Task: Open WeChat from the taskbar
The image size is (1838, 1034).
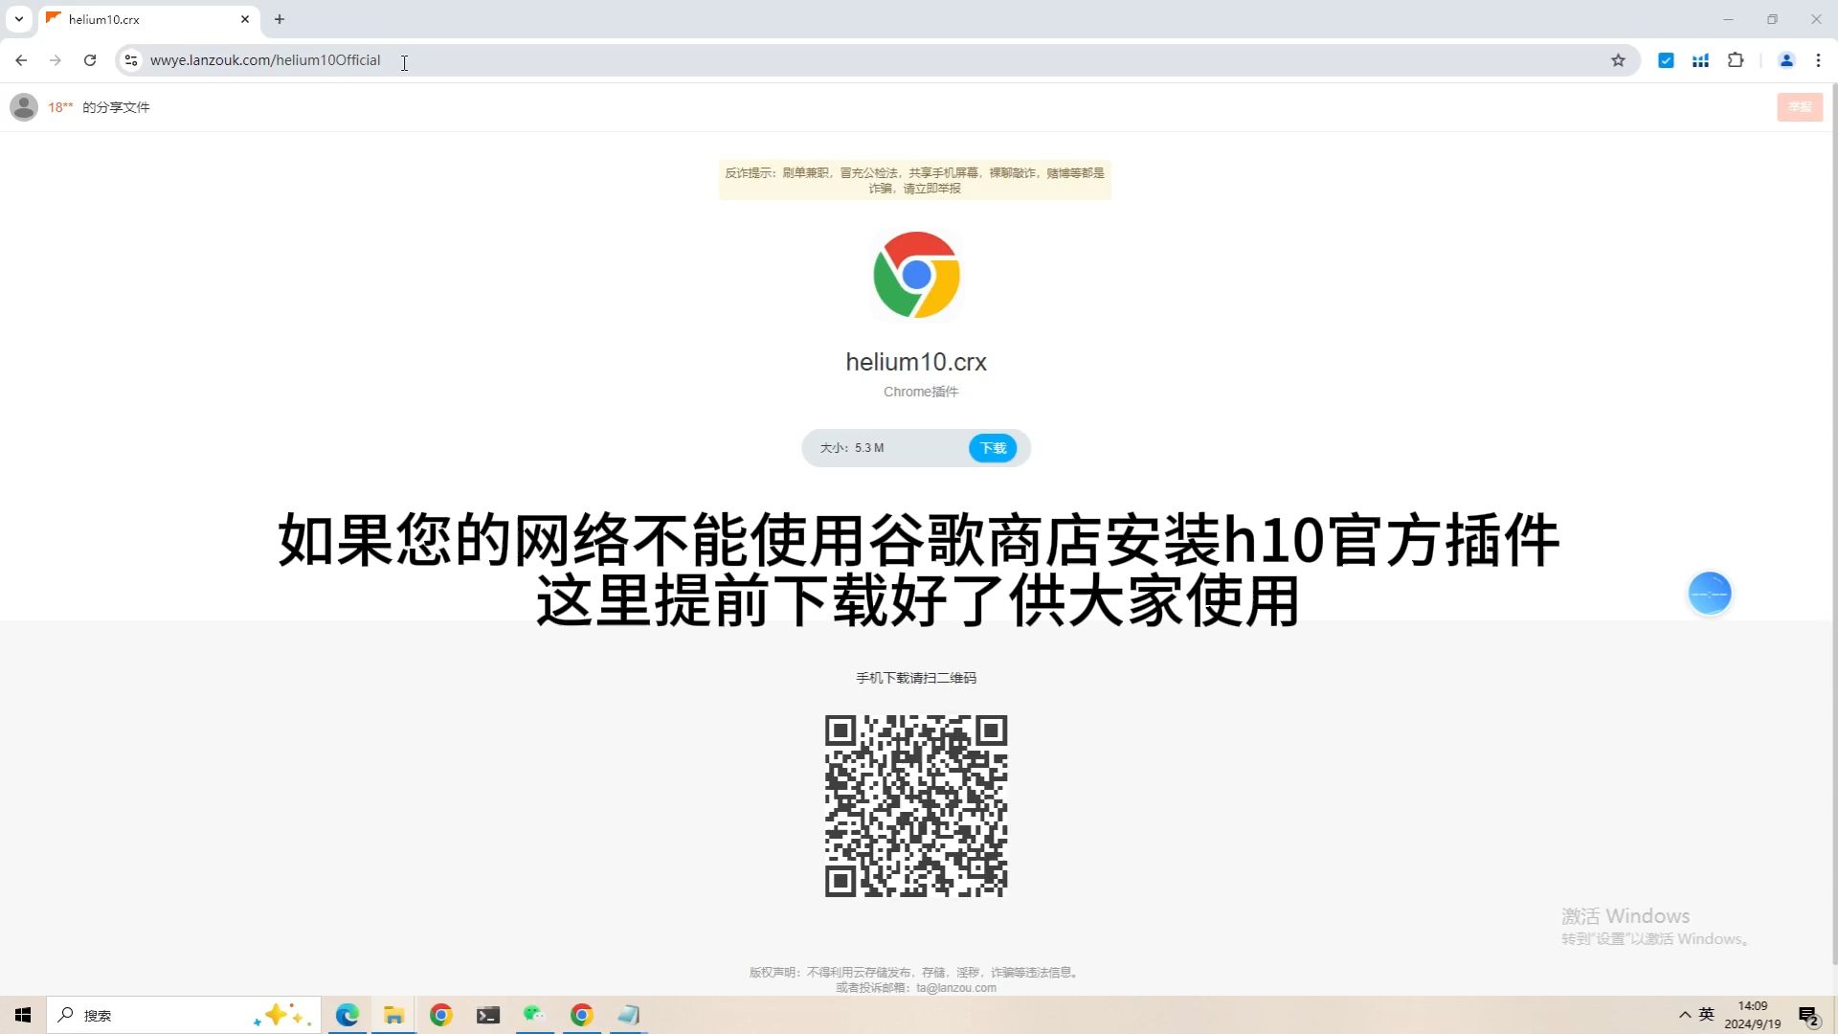Action: pyautogui.click(x=534, y=1015)
